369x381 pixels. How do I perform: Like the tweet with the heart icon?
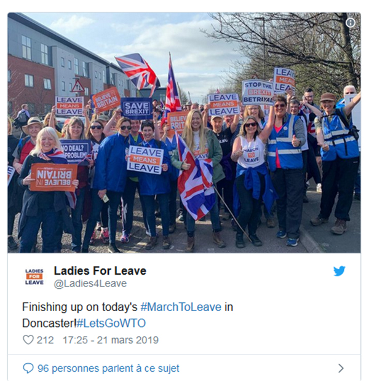tap(28, 340)
